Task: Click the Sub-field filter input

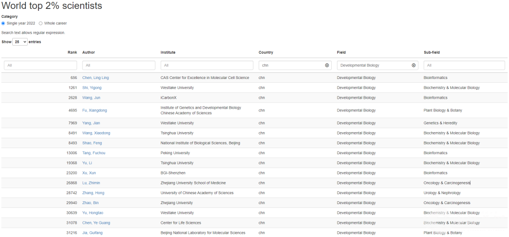Action: pos(464,65)
